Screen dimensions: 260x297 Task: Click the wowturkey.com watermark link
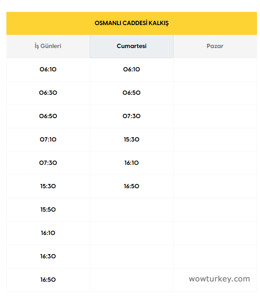[x=219, y=279]
